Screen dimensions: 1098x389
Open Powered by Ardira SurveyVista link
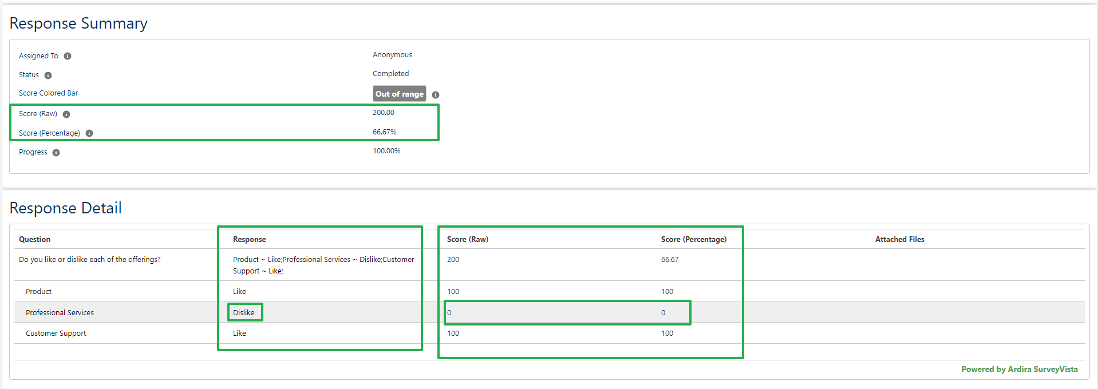[1020, 369]
